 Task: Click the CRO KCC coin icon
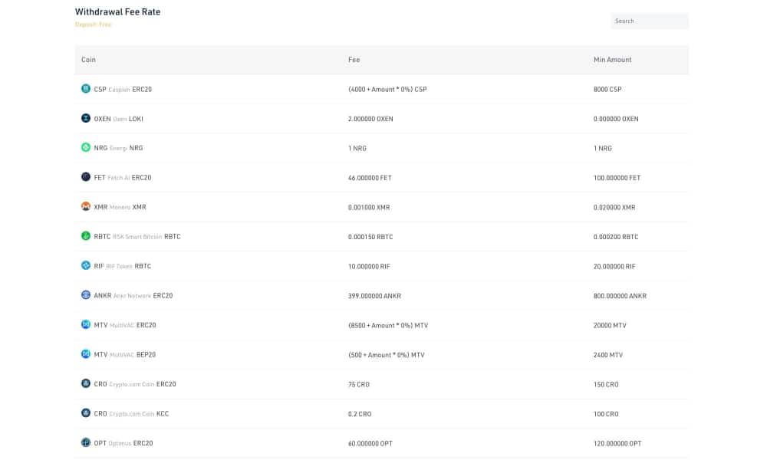pyautogui.click(x=86, y=412)
